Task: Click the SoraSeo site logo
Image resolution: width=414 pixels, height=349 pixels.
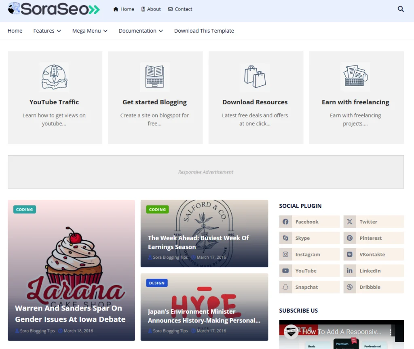Action: click(54, 8)
